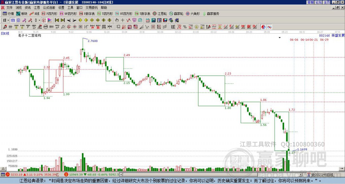Open the 资讯 menu
345x184 pixels.
pos(28,8)
